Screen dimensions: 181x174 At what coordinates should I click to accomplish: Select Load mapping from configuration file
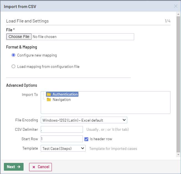(x=13, y=66)
